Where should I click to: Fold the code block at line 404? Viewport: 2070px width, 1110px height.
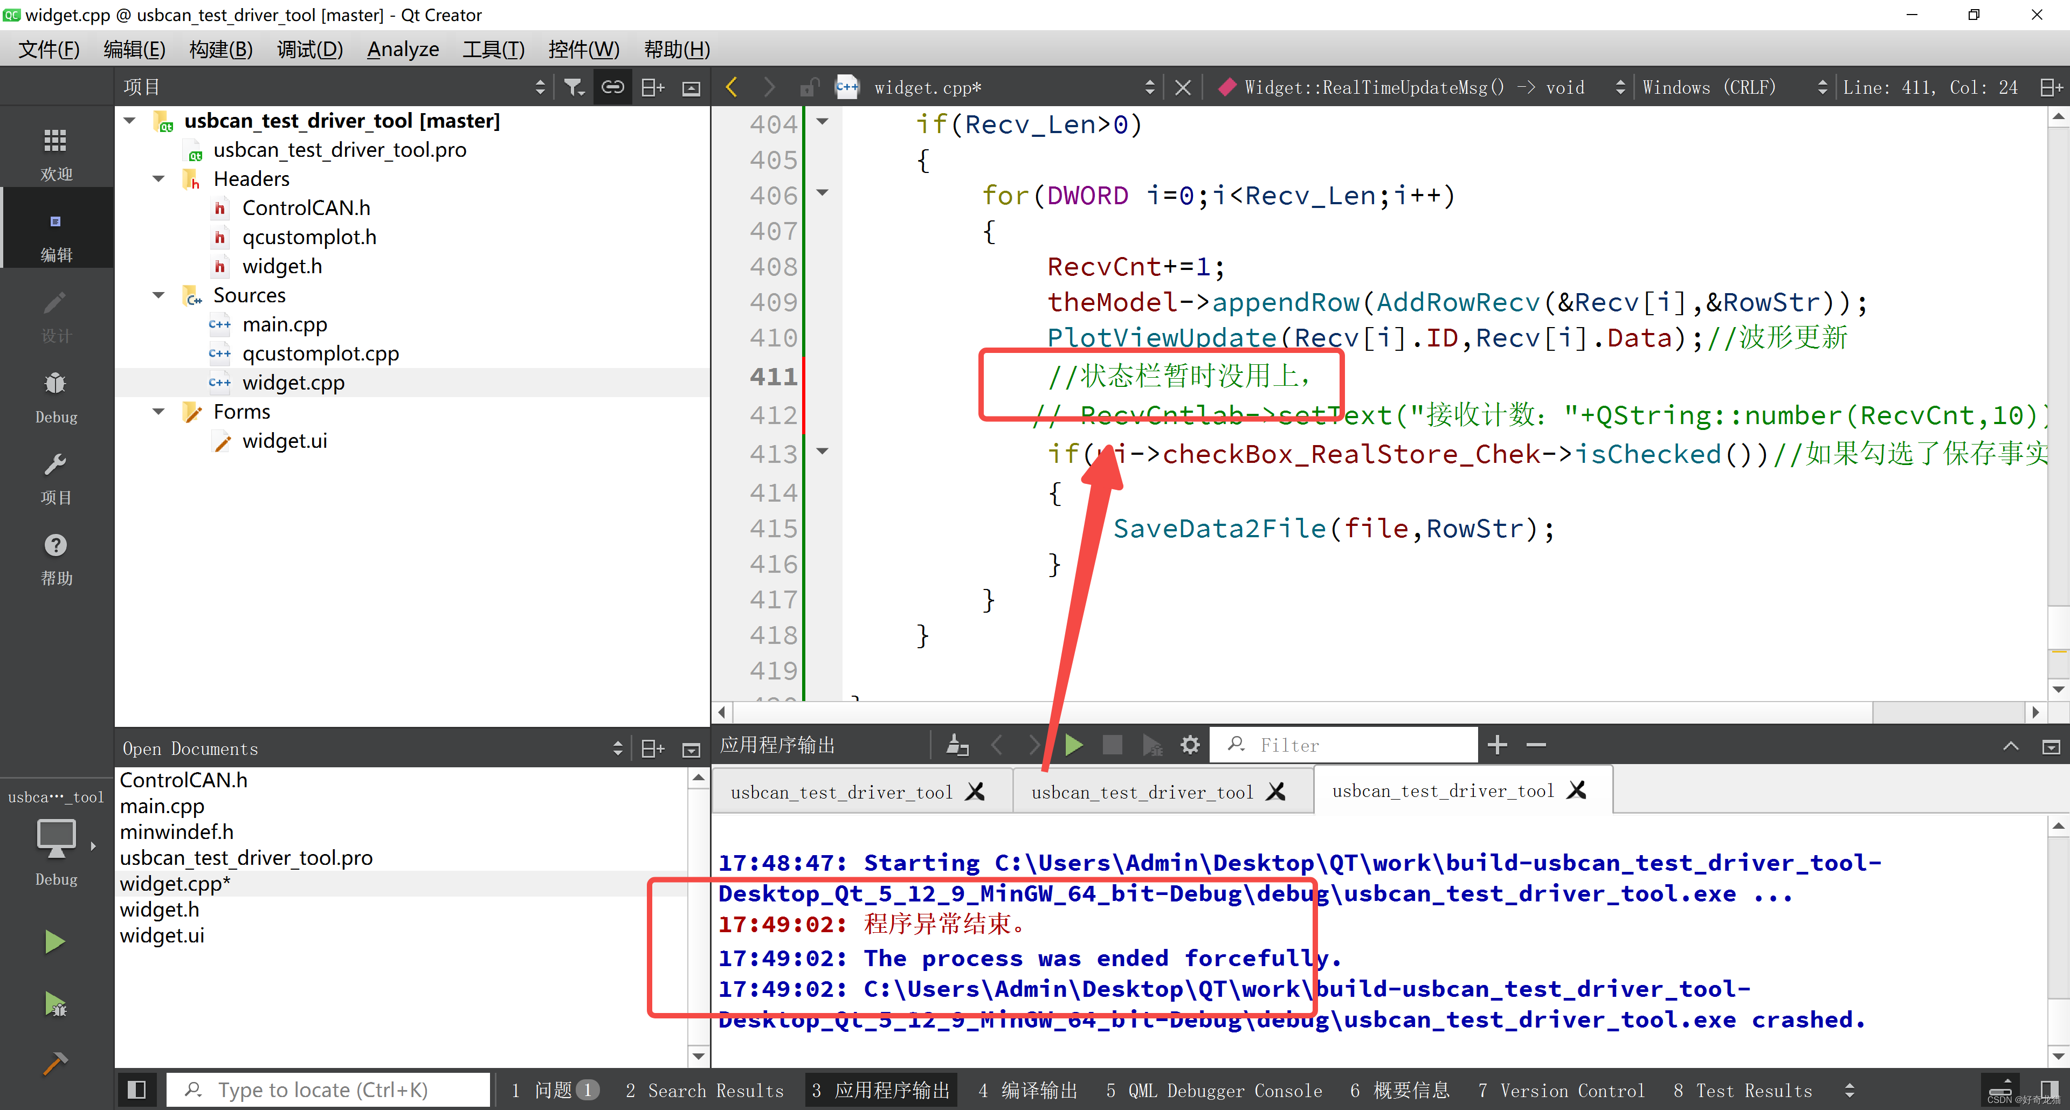822,122
